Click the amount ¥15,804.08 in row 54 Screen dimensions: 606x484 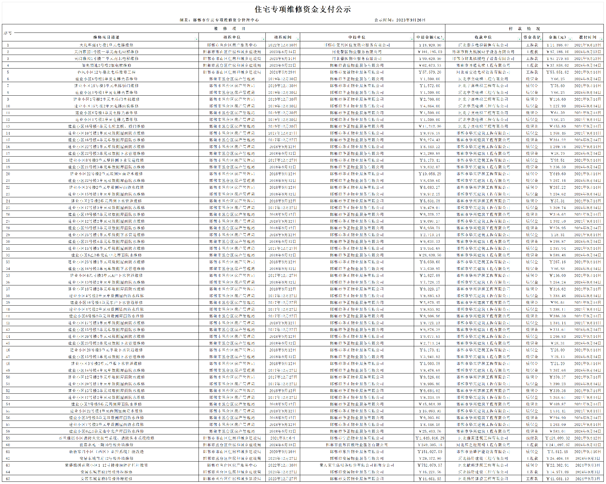(x=430, y=404)
